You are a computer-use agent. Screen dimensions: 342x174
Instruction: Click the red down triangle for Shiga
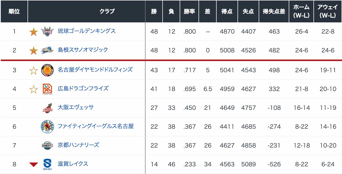tap(33, 164)
